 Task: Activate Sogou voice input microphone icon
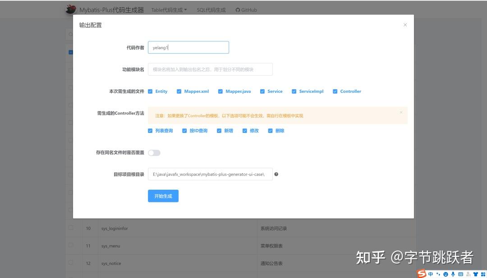coord(453,273)
